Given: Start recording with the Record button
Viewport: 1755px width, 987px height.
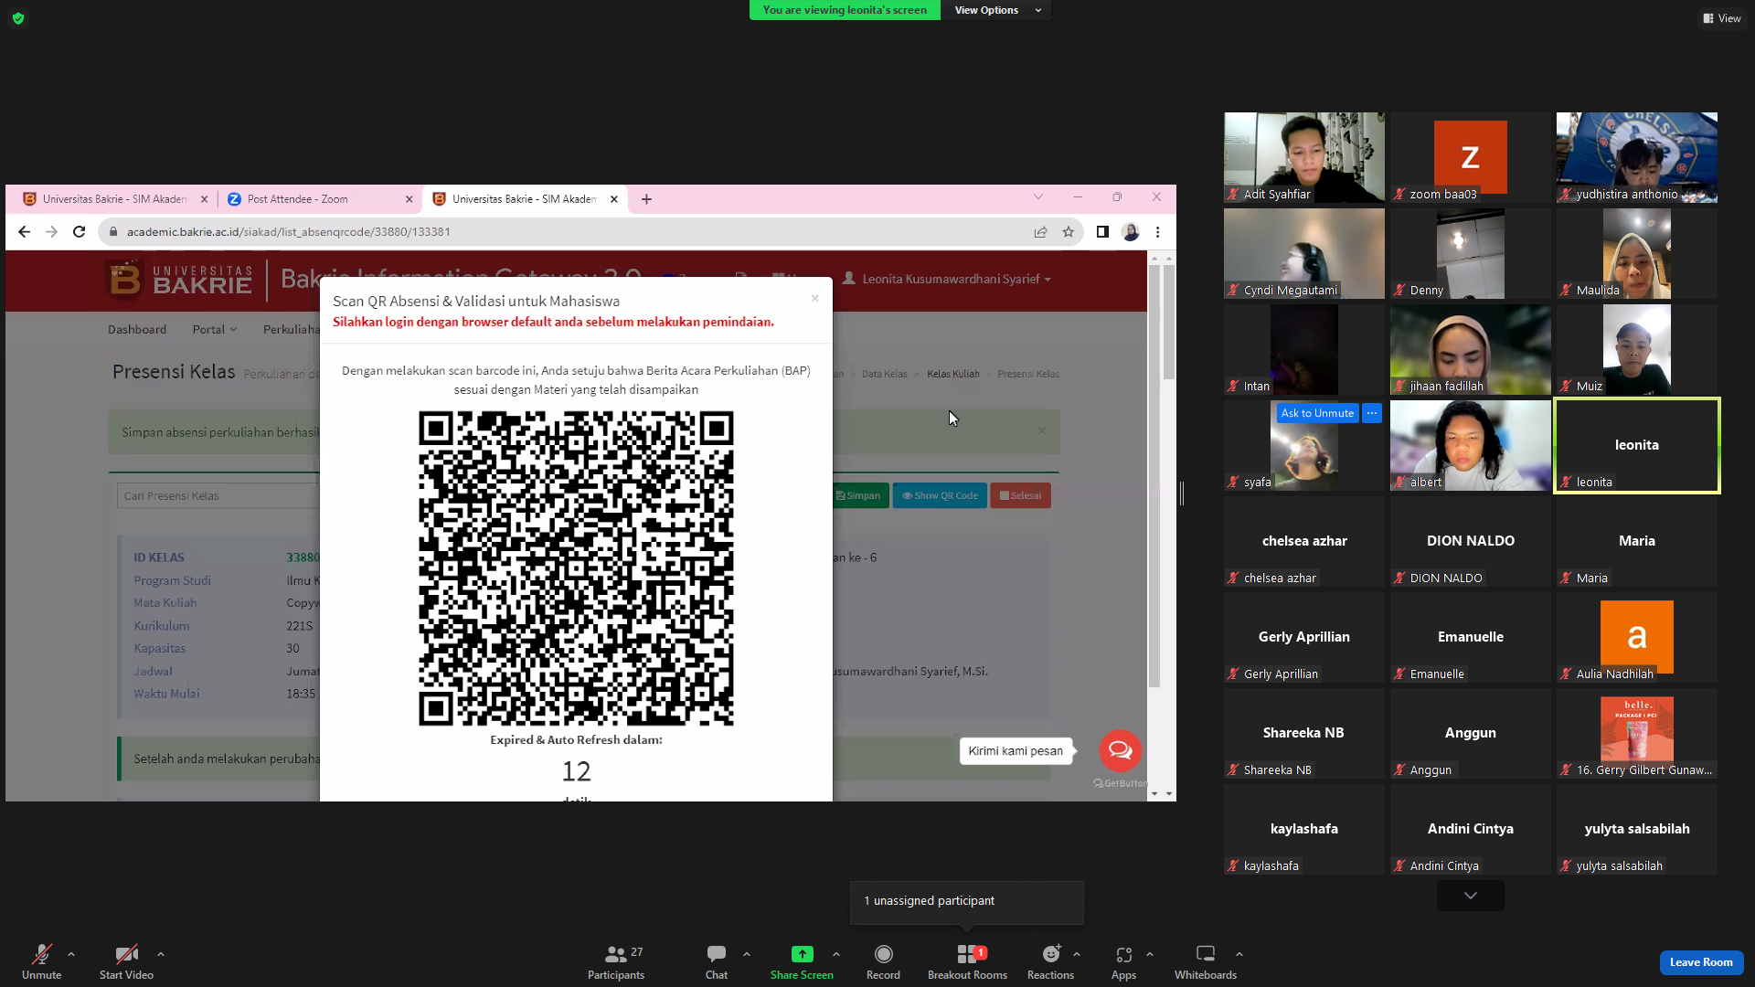Looking at the screenshot, I should click(883, 961).
